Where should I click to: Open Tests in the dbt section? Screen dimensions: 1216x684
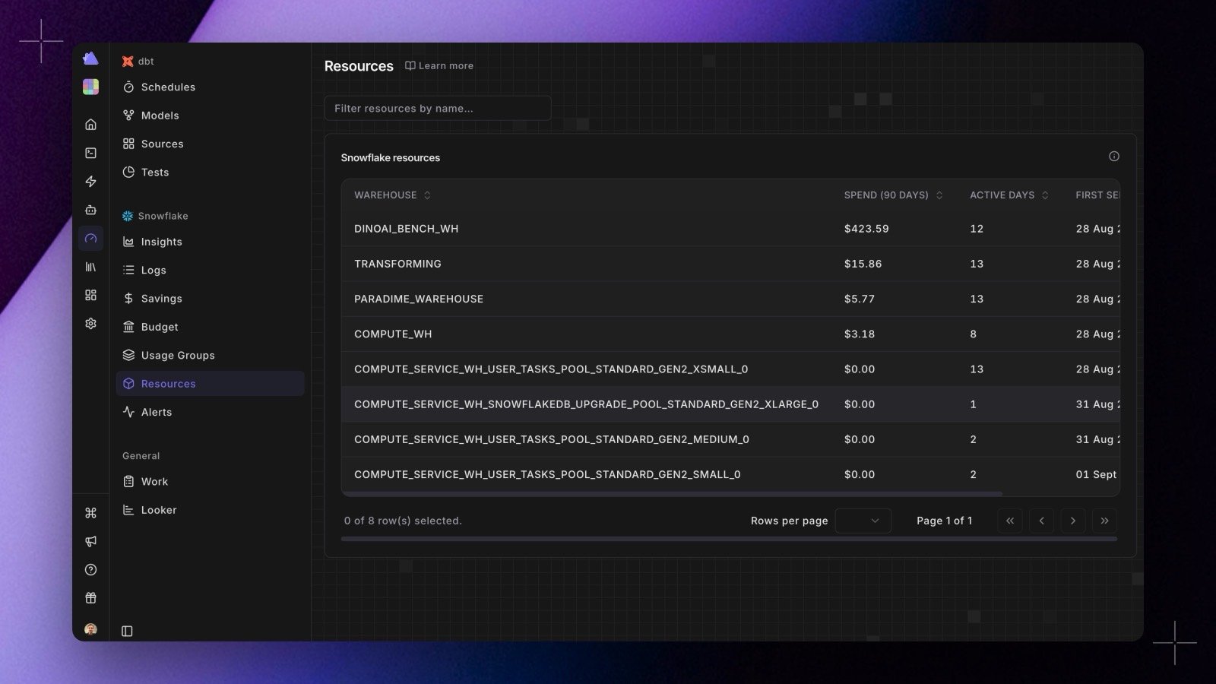(211, 173)
